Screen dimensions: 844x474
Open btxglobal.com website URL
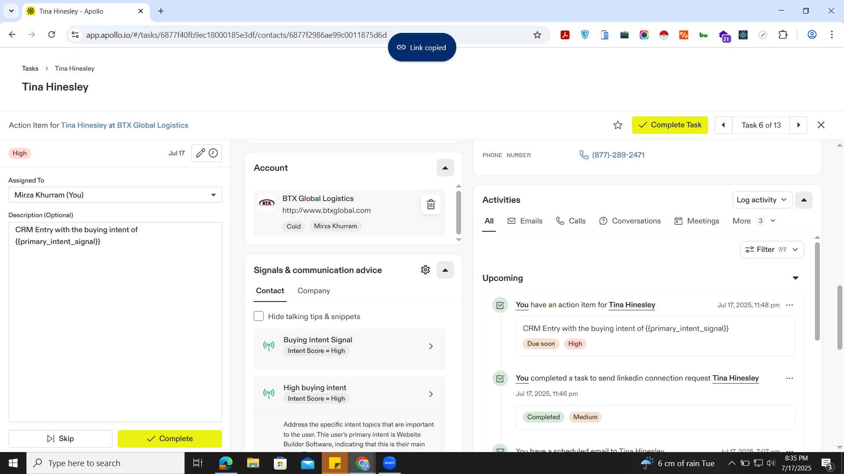click(x=326, y=211)
